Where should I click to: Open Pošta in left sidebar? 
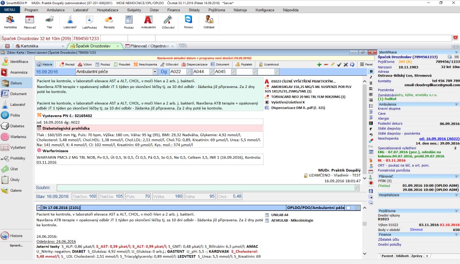pyautogui.click(x=17, y=115)
